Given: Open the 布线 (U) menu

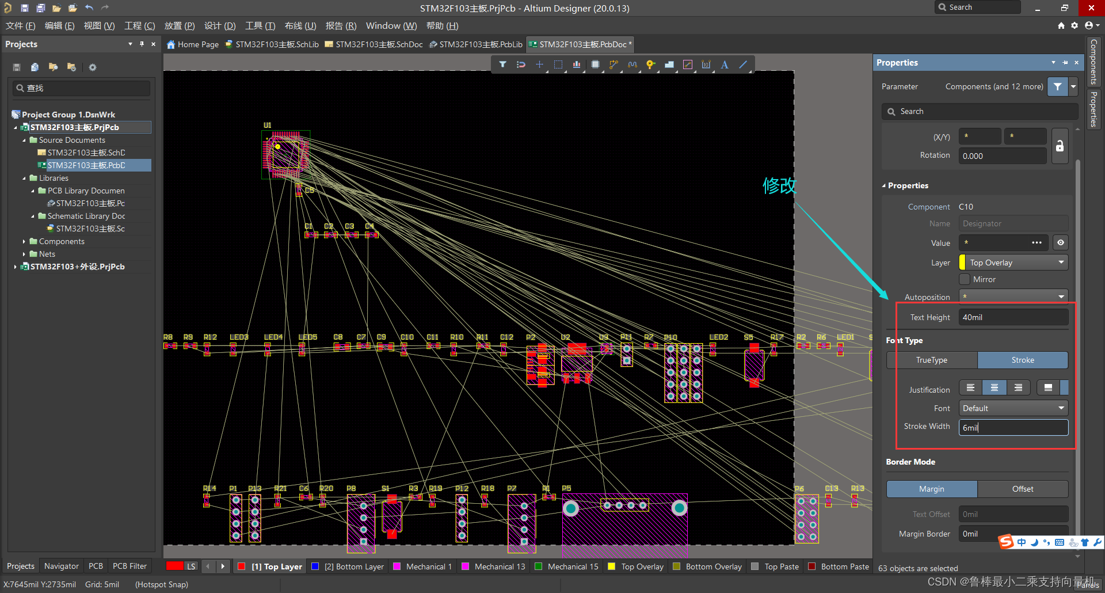Looking at the screenshot, I should pos(300,26).
